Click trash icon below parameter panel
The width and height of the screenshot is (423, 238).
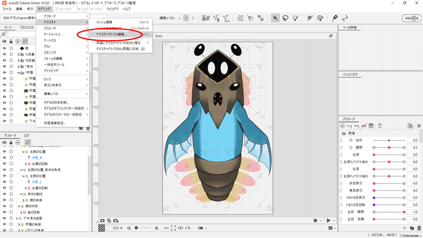419,228
